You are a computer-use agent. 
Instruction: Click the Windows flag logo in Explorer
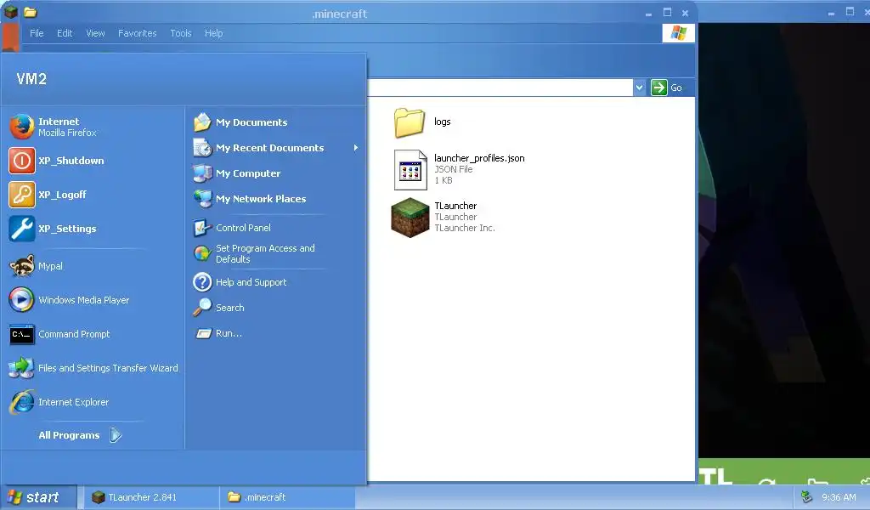click(x=678, y=33)
